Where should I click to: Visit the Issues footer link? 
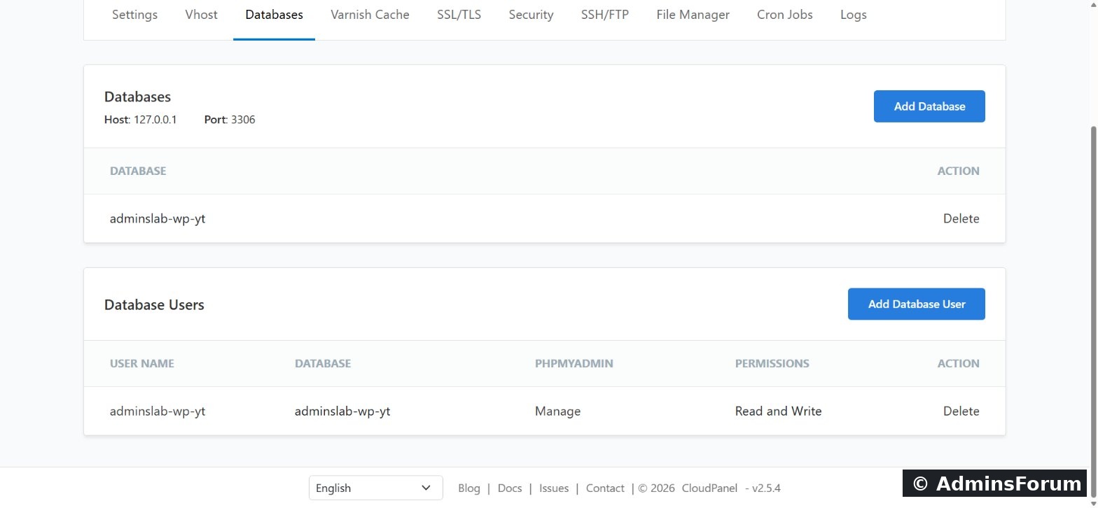(x=554, y=488)
